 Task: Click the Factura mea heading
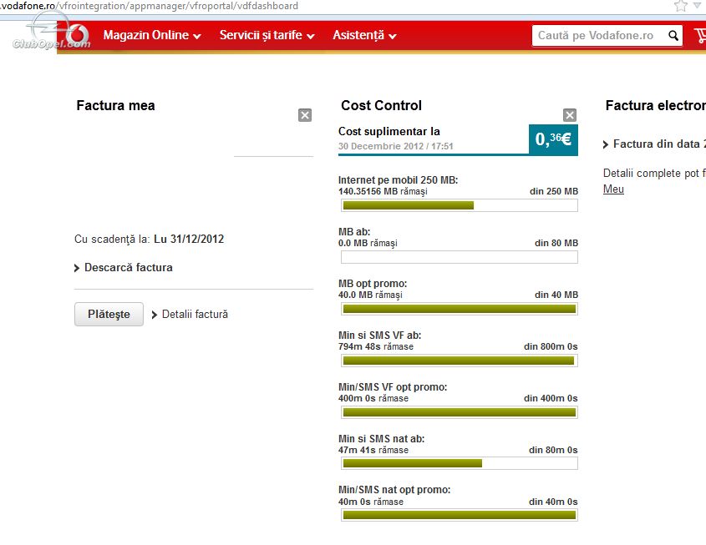pyautogui.click(x=115, y=105)
